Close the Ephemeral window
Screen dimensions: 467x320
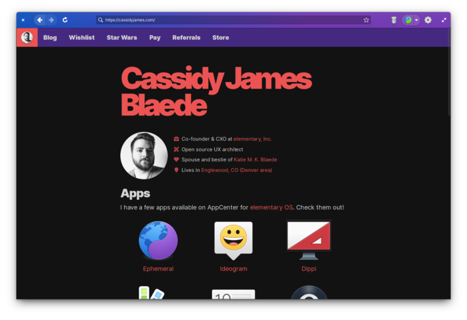pos(23,20)
